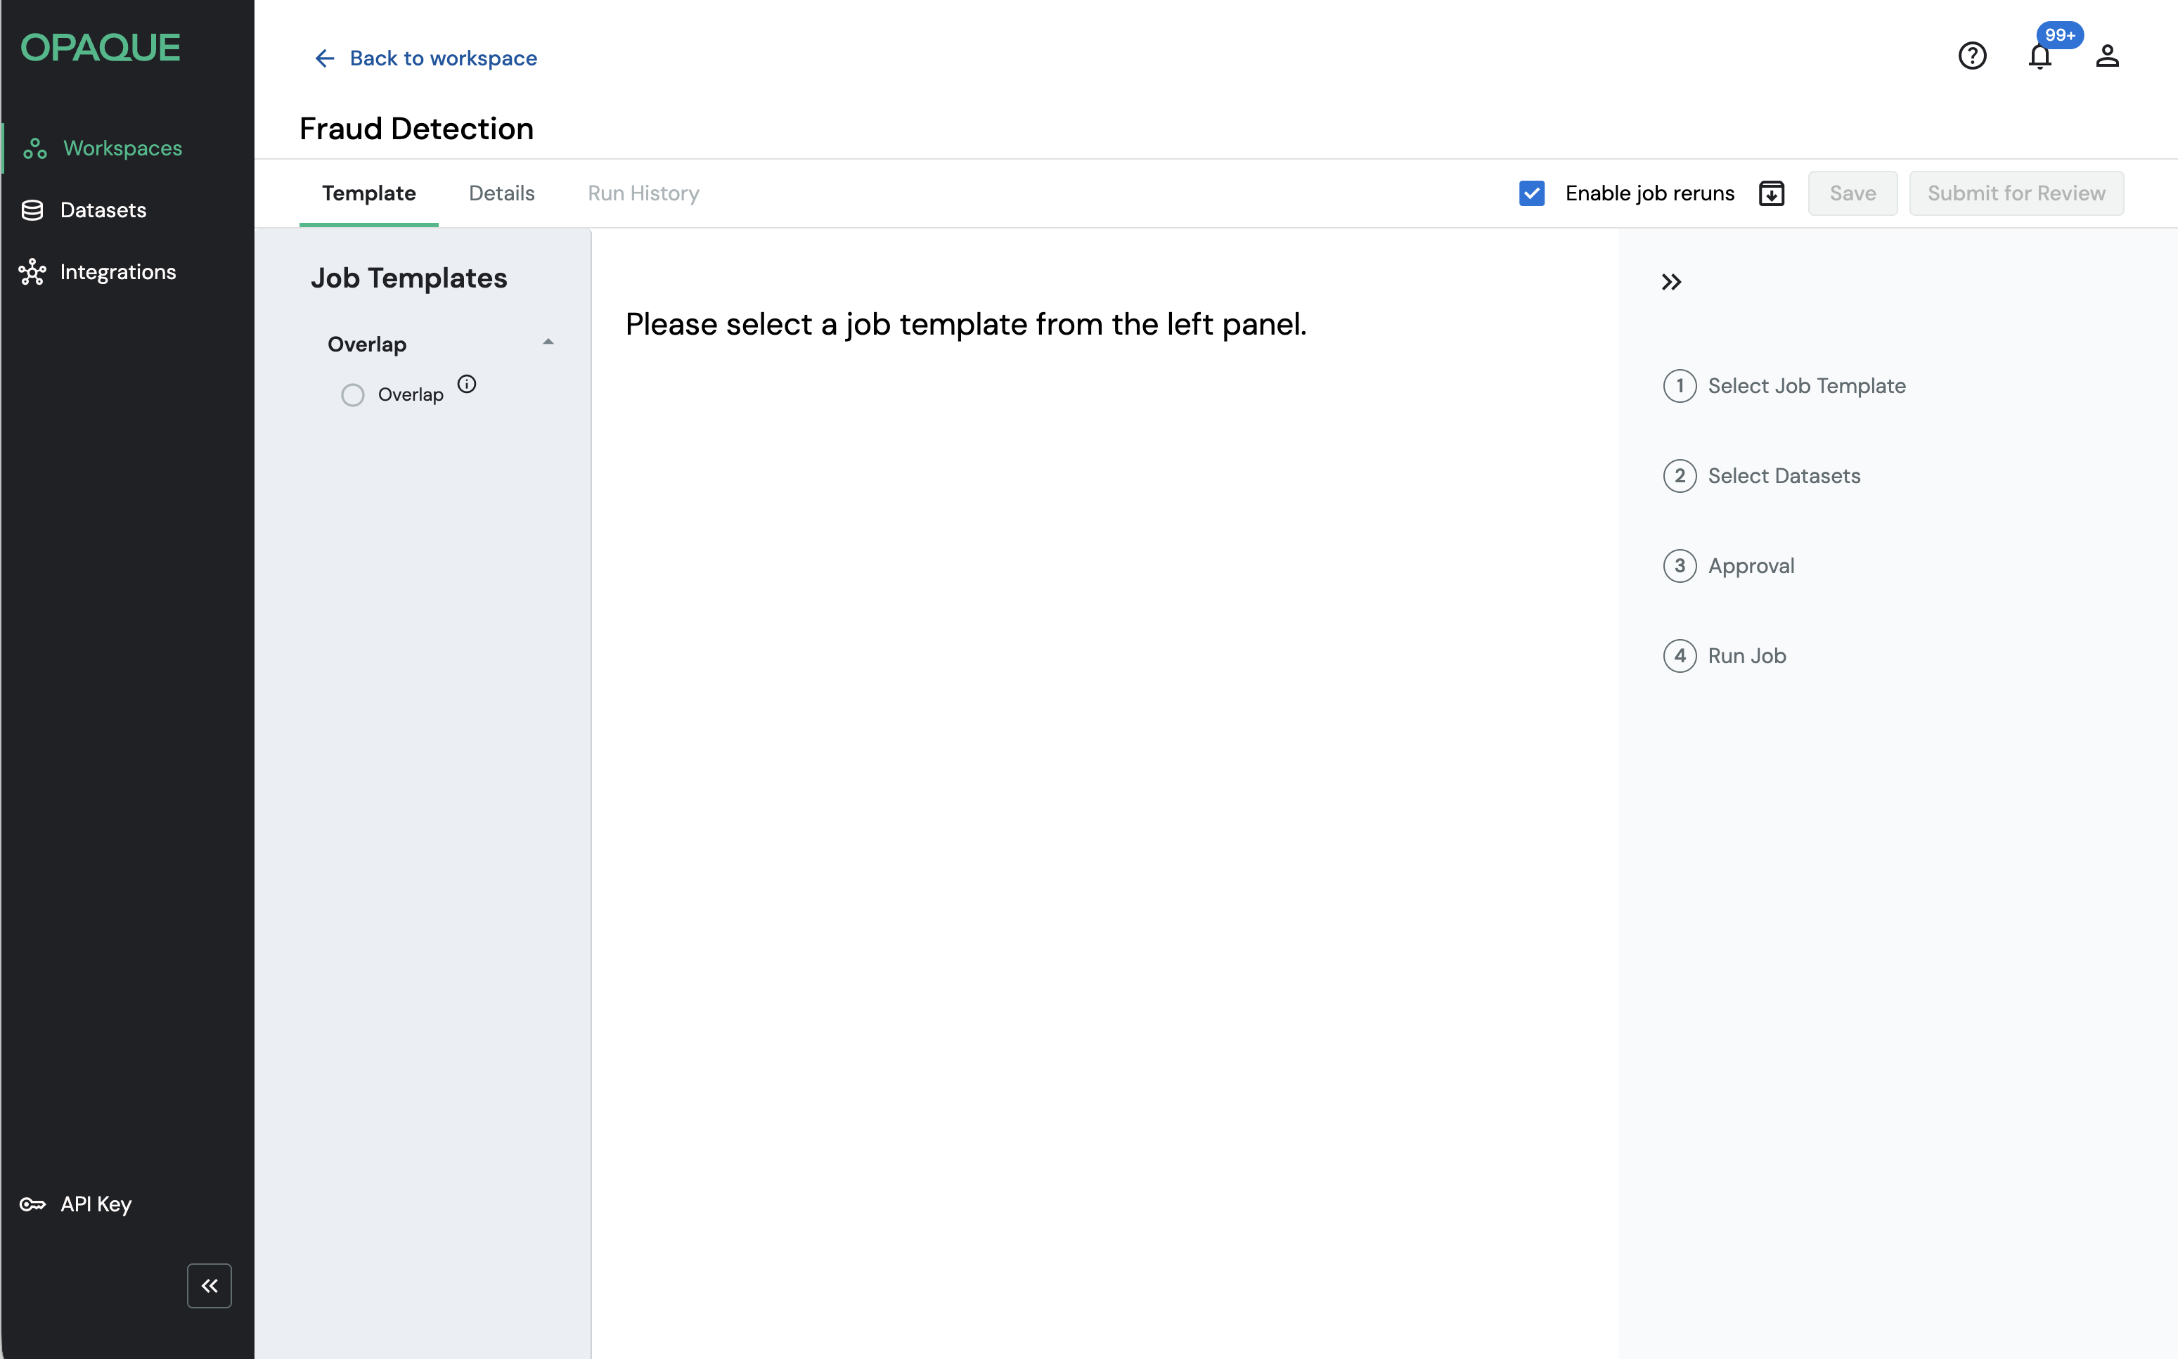Click the download icon beside Enable job reruns

point(1771,193)
